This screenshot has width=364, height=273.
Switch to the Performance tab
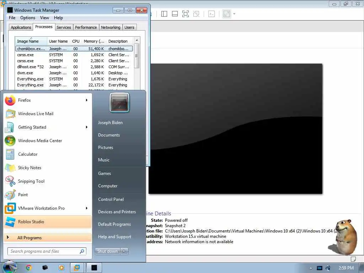pyautogui.click(x=86, y=27)
